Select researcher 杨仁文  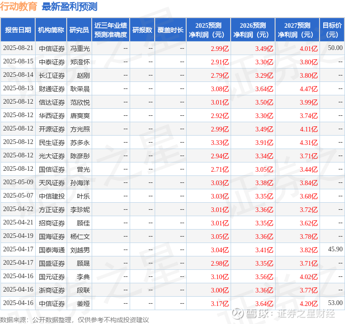(x=80, y=237)
